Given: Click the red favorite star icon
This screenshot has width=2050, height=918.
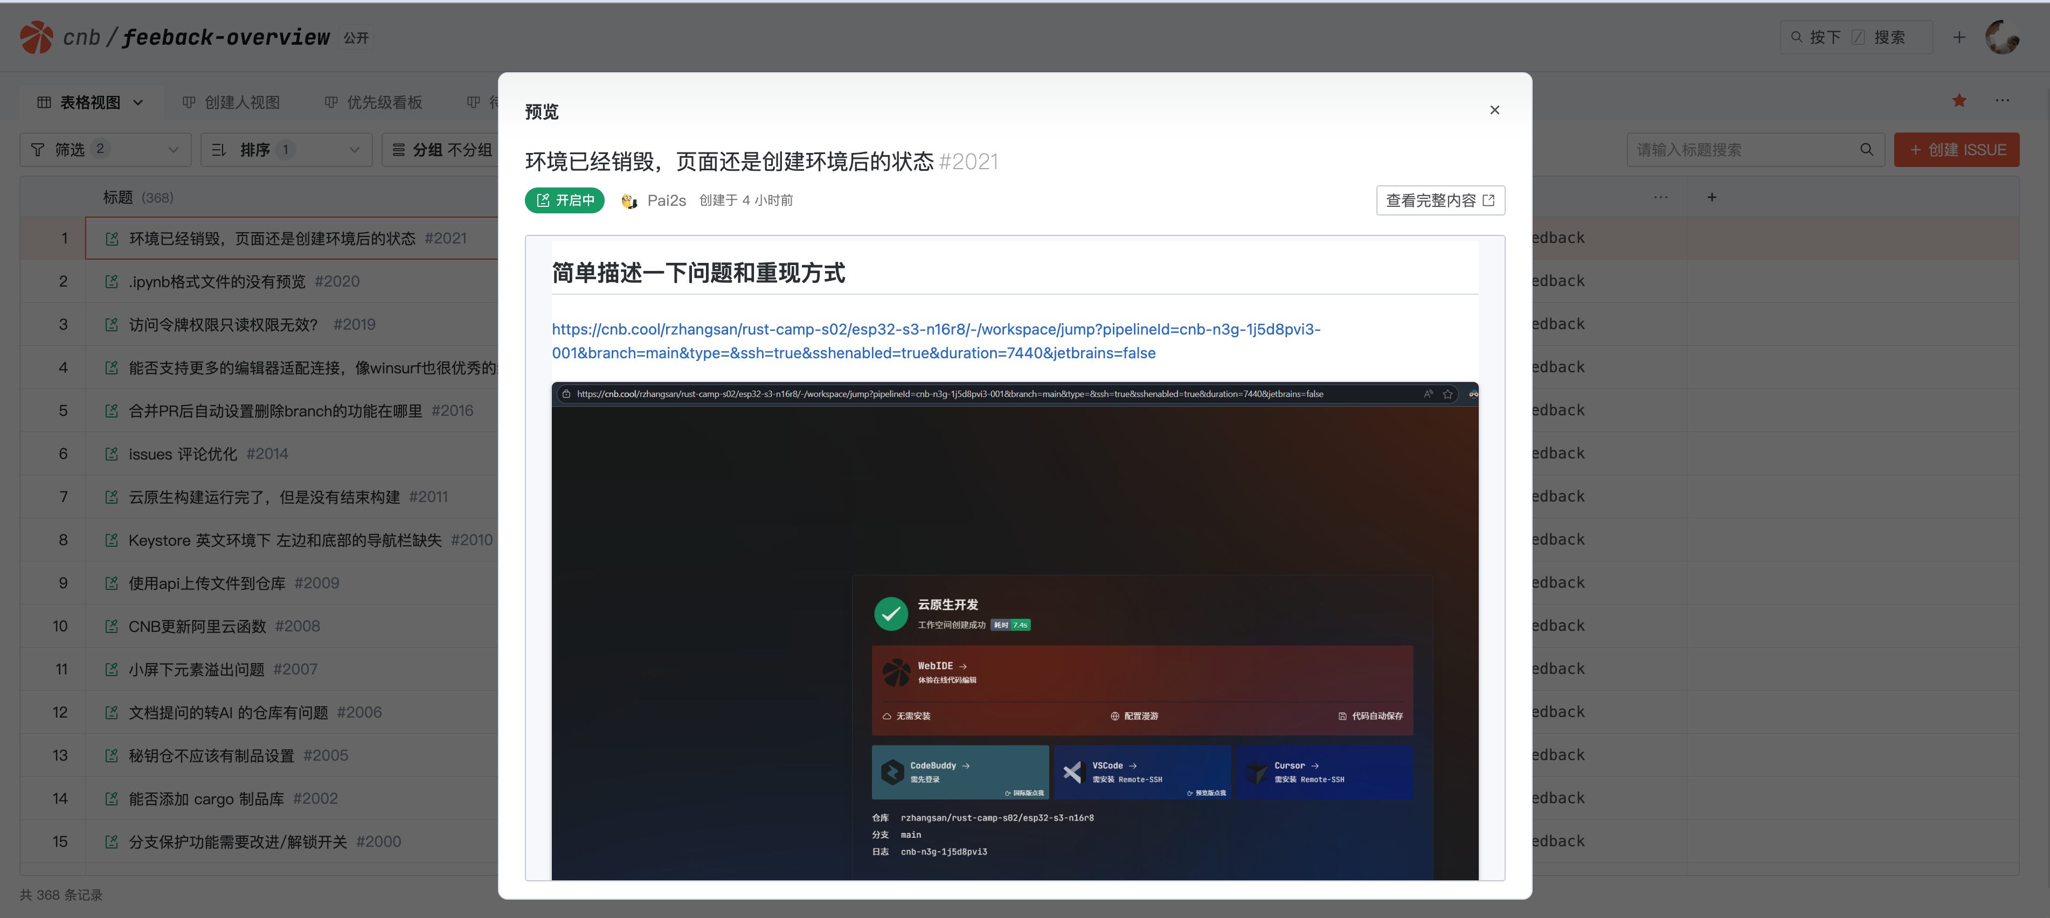Looking at the screenshot, I should click(x=1958, y=101).
